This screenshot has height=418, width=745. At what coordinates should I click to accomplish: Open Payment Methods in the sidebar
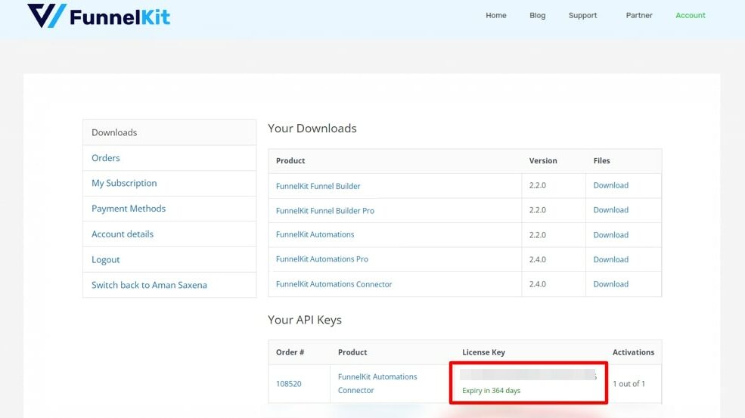pos(169,209)
